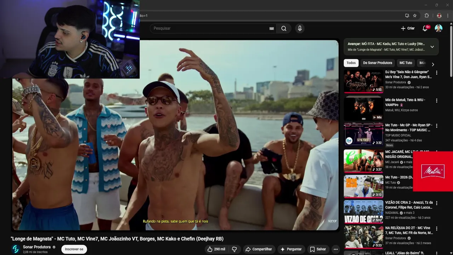The image size is (453, 255).
Task: Select the De Sonar Produtora chip
Action: coord(377,63)
